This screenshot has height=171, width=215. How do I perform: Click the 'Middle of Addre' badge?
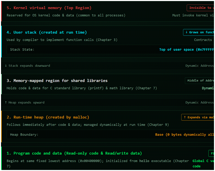tap(200, 81)
